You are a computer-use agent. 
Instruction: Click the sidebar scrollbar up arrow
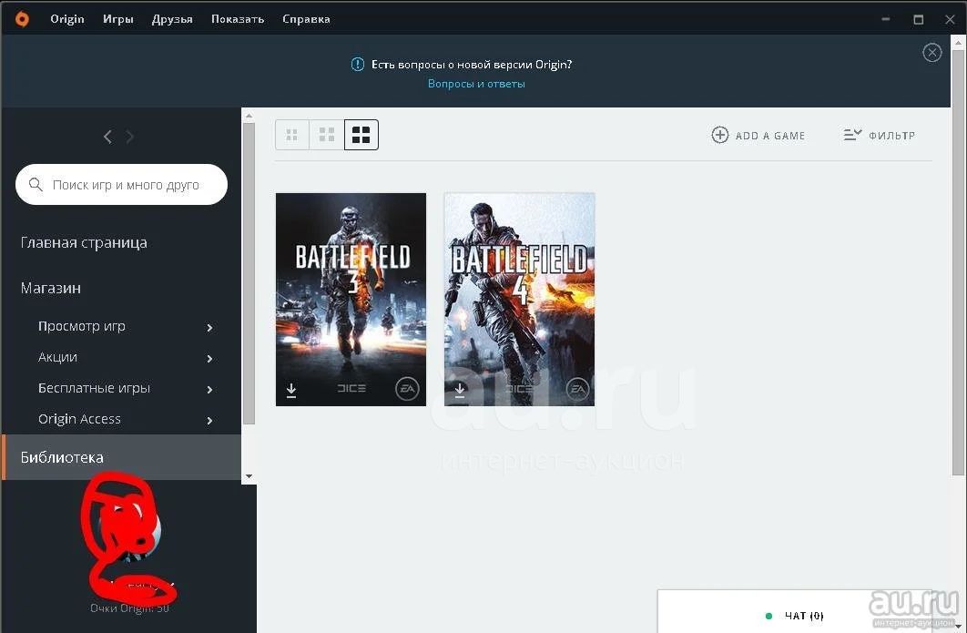(249, 116)
